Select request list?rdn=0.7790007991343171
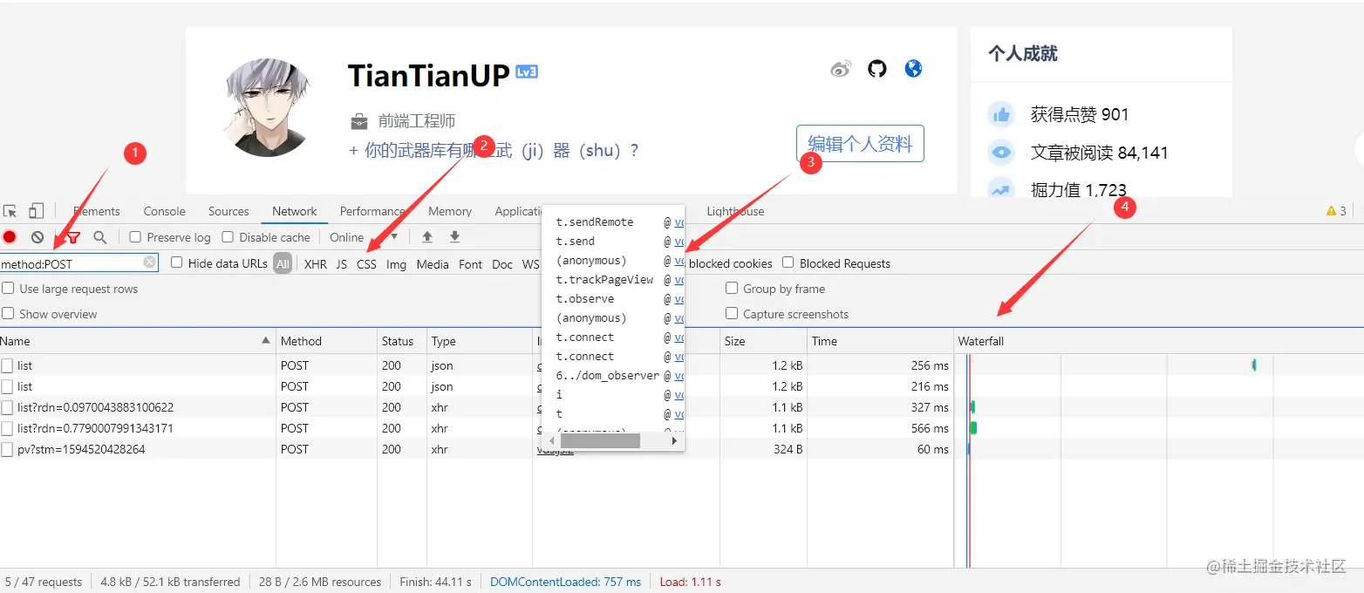The image size is (1364, 593). tap(96, 428)
